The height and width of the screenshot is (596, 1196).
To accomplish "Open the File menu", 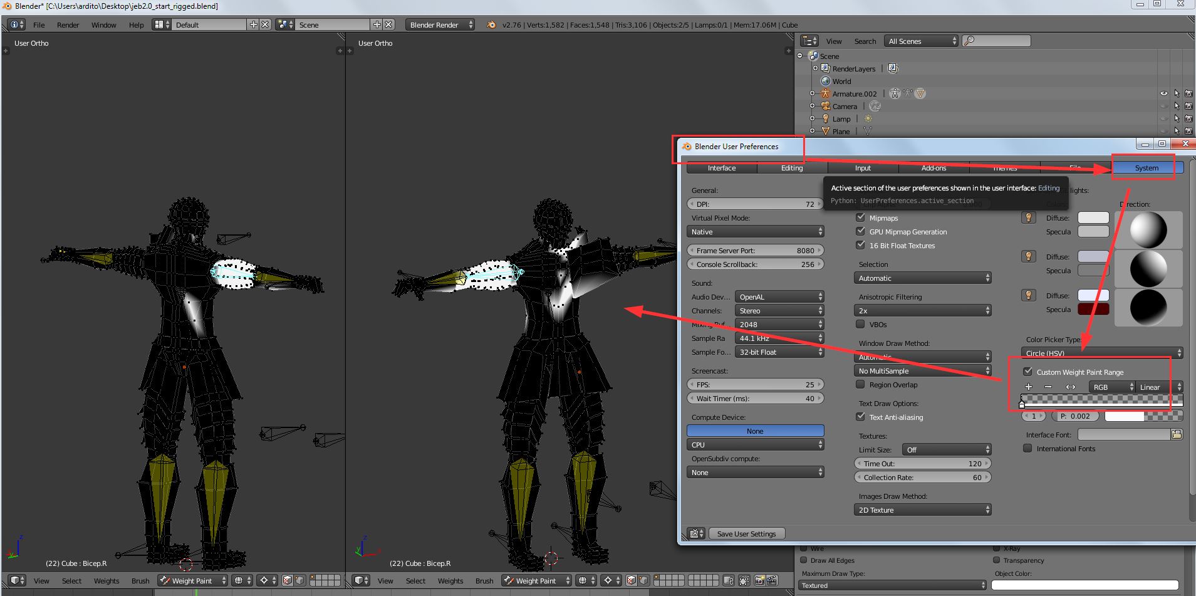I will pos(39,25).
